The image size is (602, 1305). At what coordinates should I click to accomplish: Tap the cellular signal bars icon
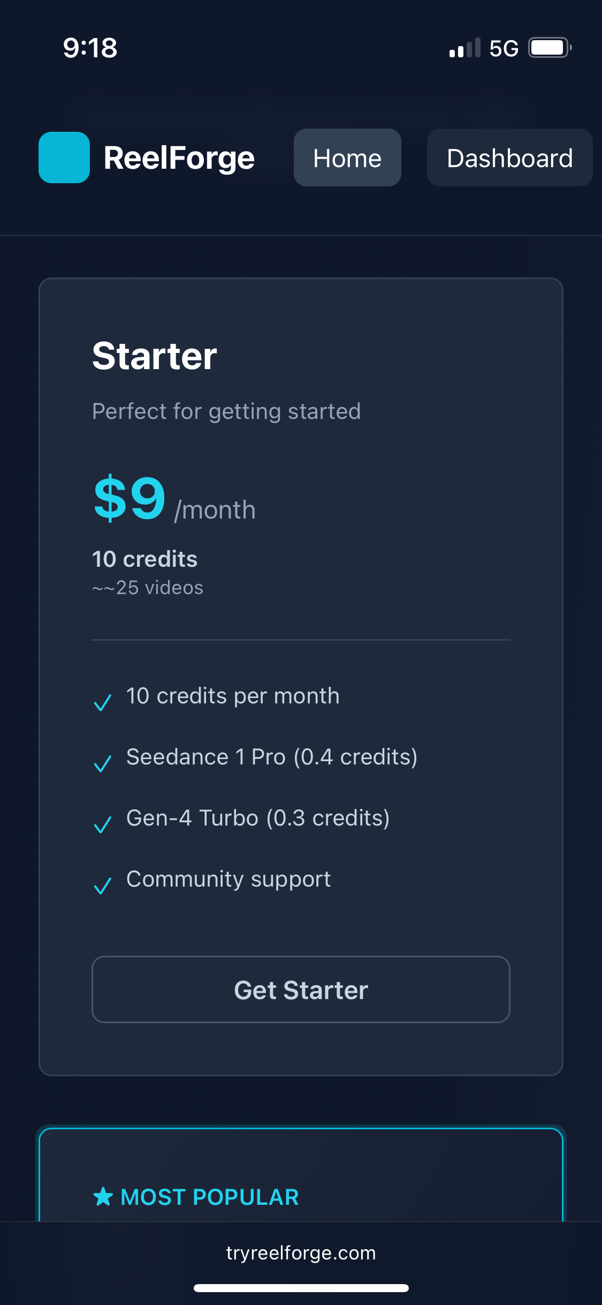click(x=463, y=48)
